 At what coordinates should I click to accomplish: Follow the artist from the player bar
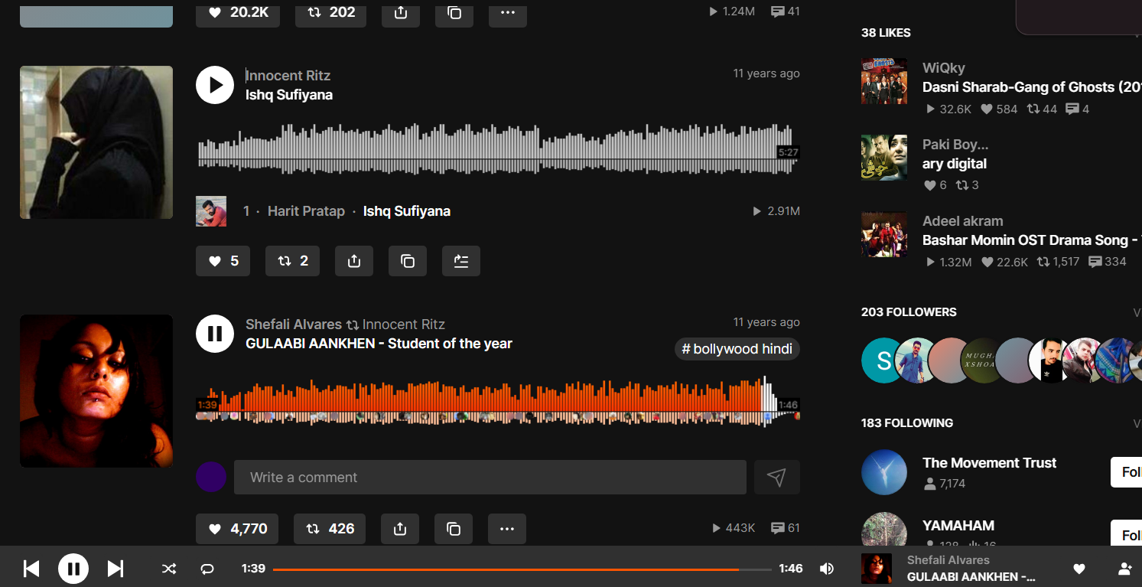[x=1124, y=569]
